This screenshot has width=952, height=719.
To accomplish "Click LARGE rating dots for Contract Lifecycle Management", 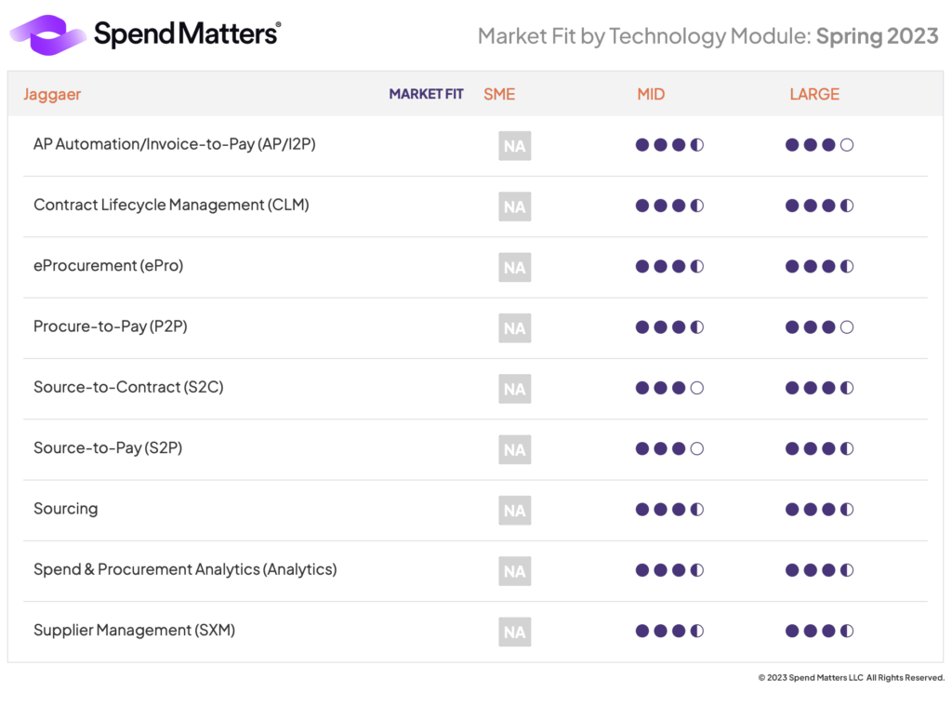I will pyautogui.click(x=820, y=206).
